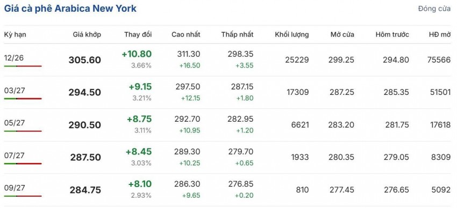Sort by the 'Kỳ hạn' column header

tap(15, 34)
